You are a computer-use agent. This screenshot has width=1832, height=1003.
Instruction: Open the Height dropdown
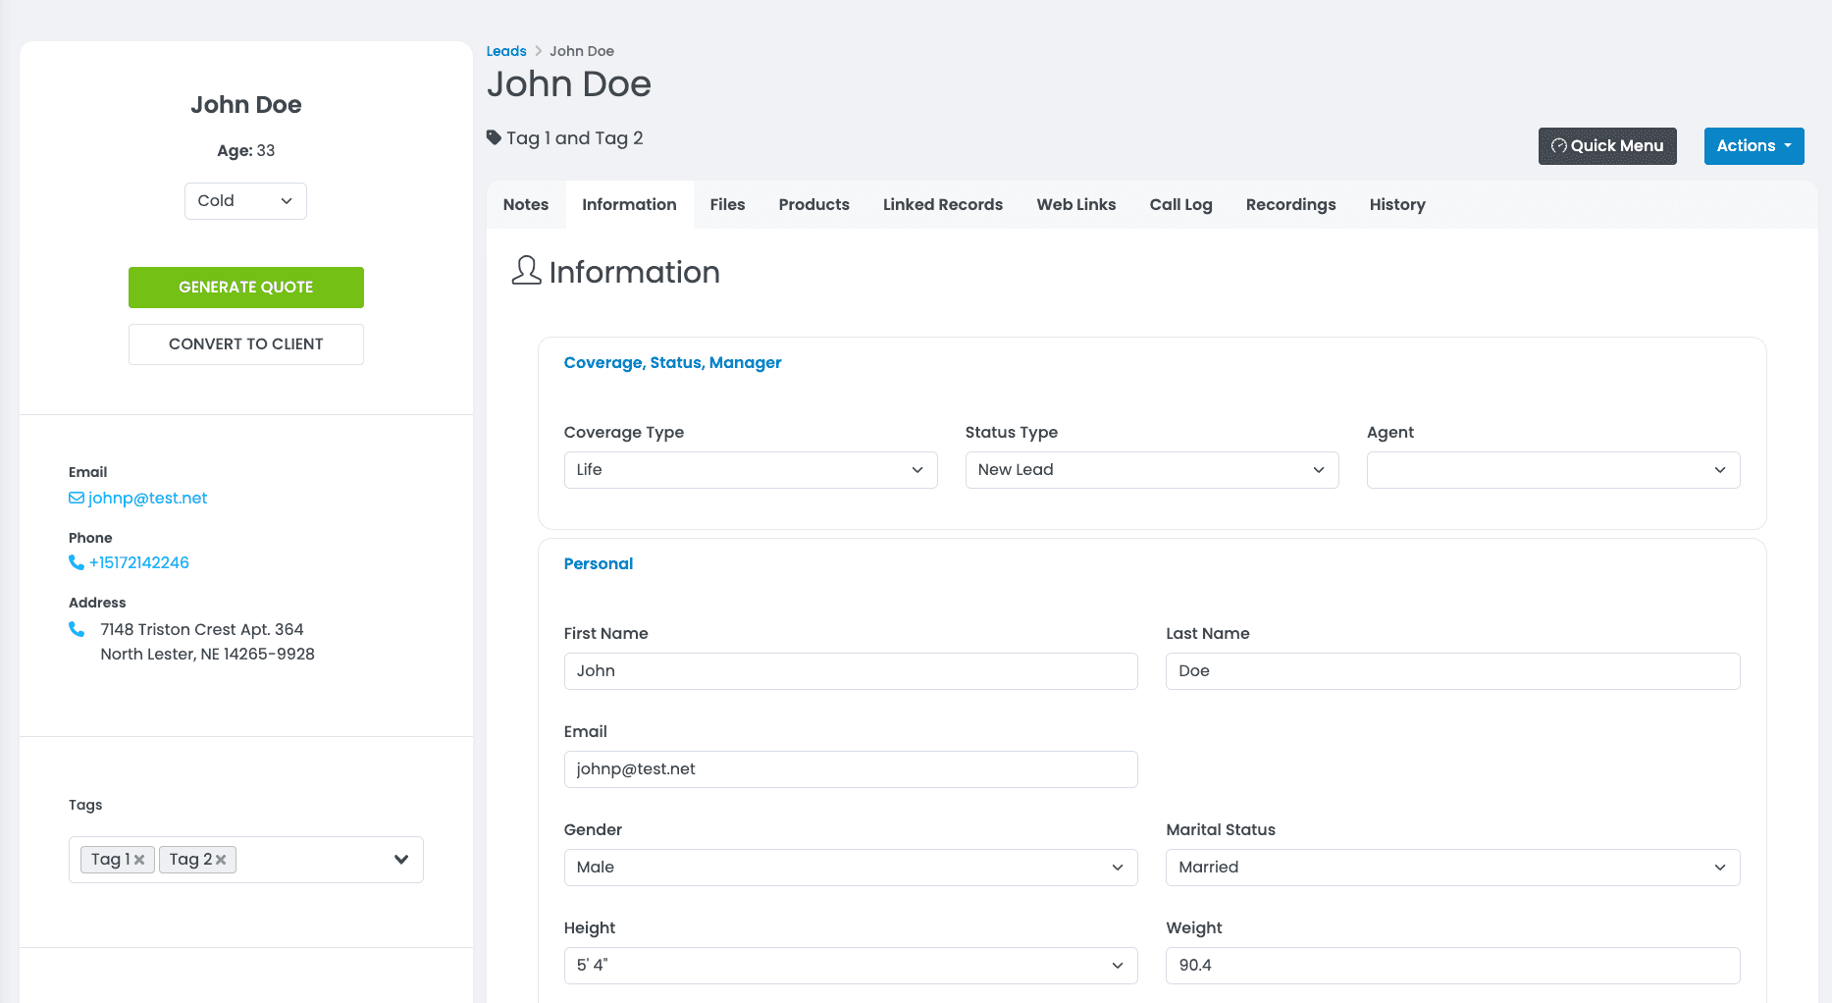tap(851, 966)
